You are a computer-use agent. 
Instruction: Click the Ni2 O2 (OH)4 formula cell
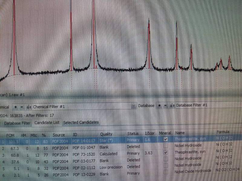227,170
